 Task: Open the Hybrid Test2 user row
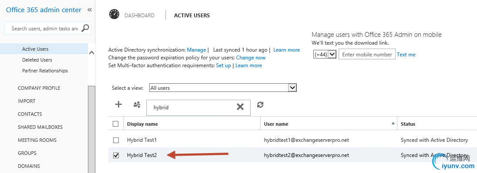(292, 155)
